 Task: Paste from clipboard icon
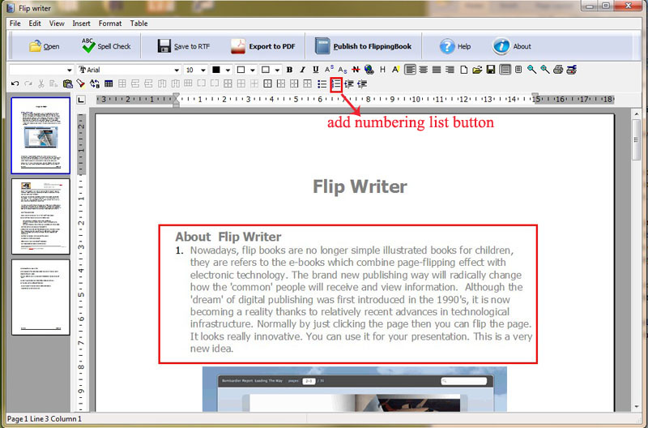(x=67, y=84)
